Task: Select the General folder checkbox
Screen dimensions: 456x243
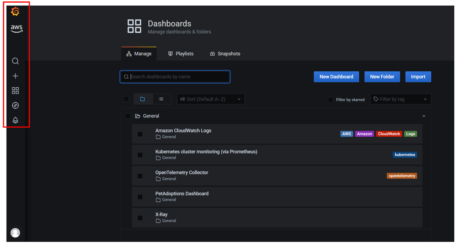Action: click(x=128, y=116)
